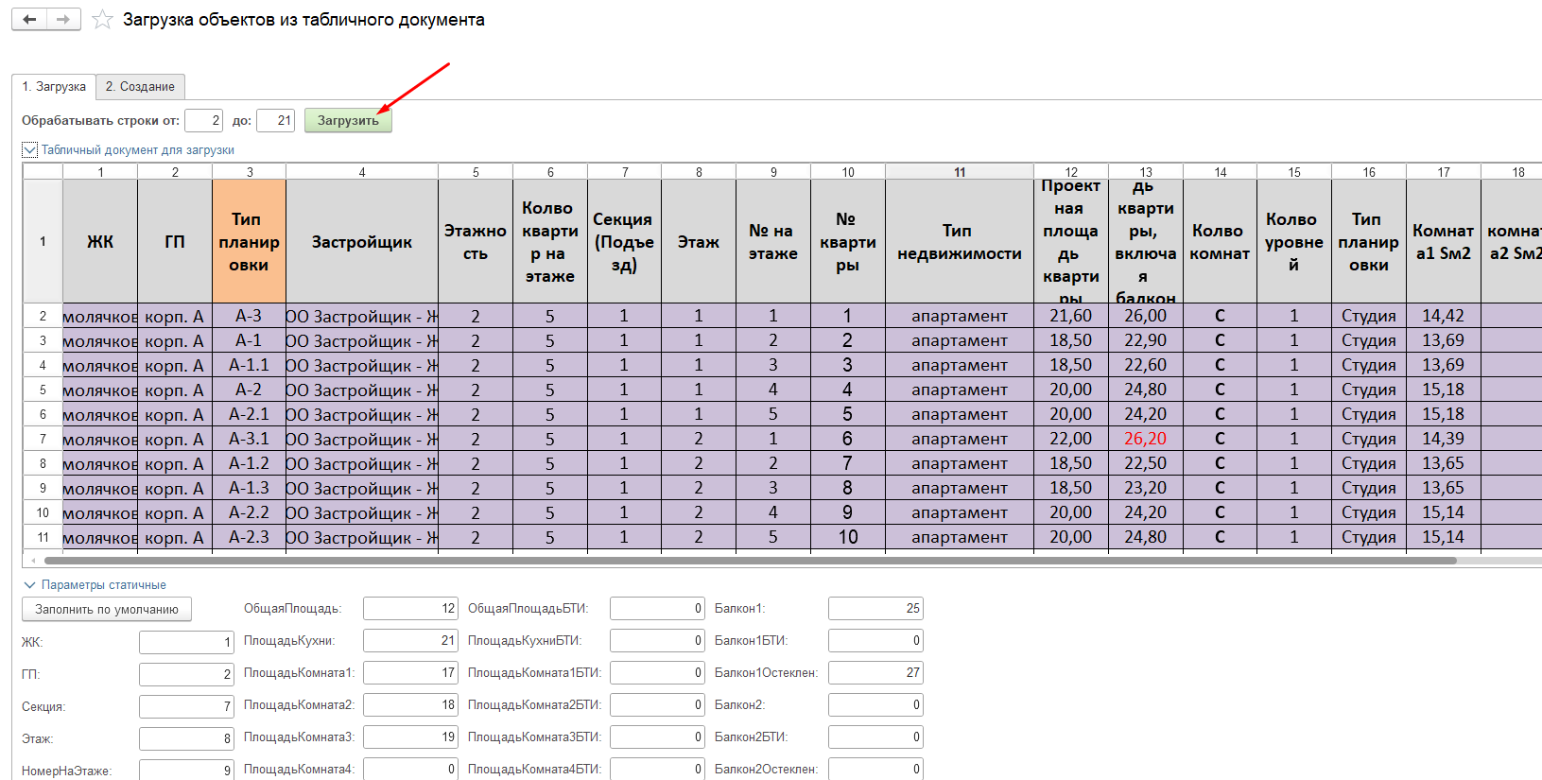
Task: Select the 'ЖК' header cell
Action: [100, 241]
